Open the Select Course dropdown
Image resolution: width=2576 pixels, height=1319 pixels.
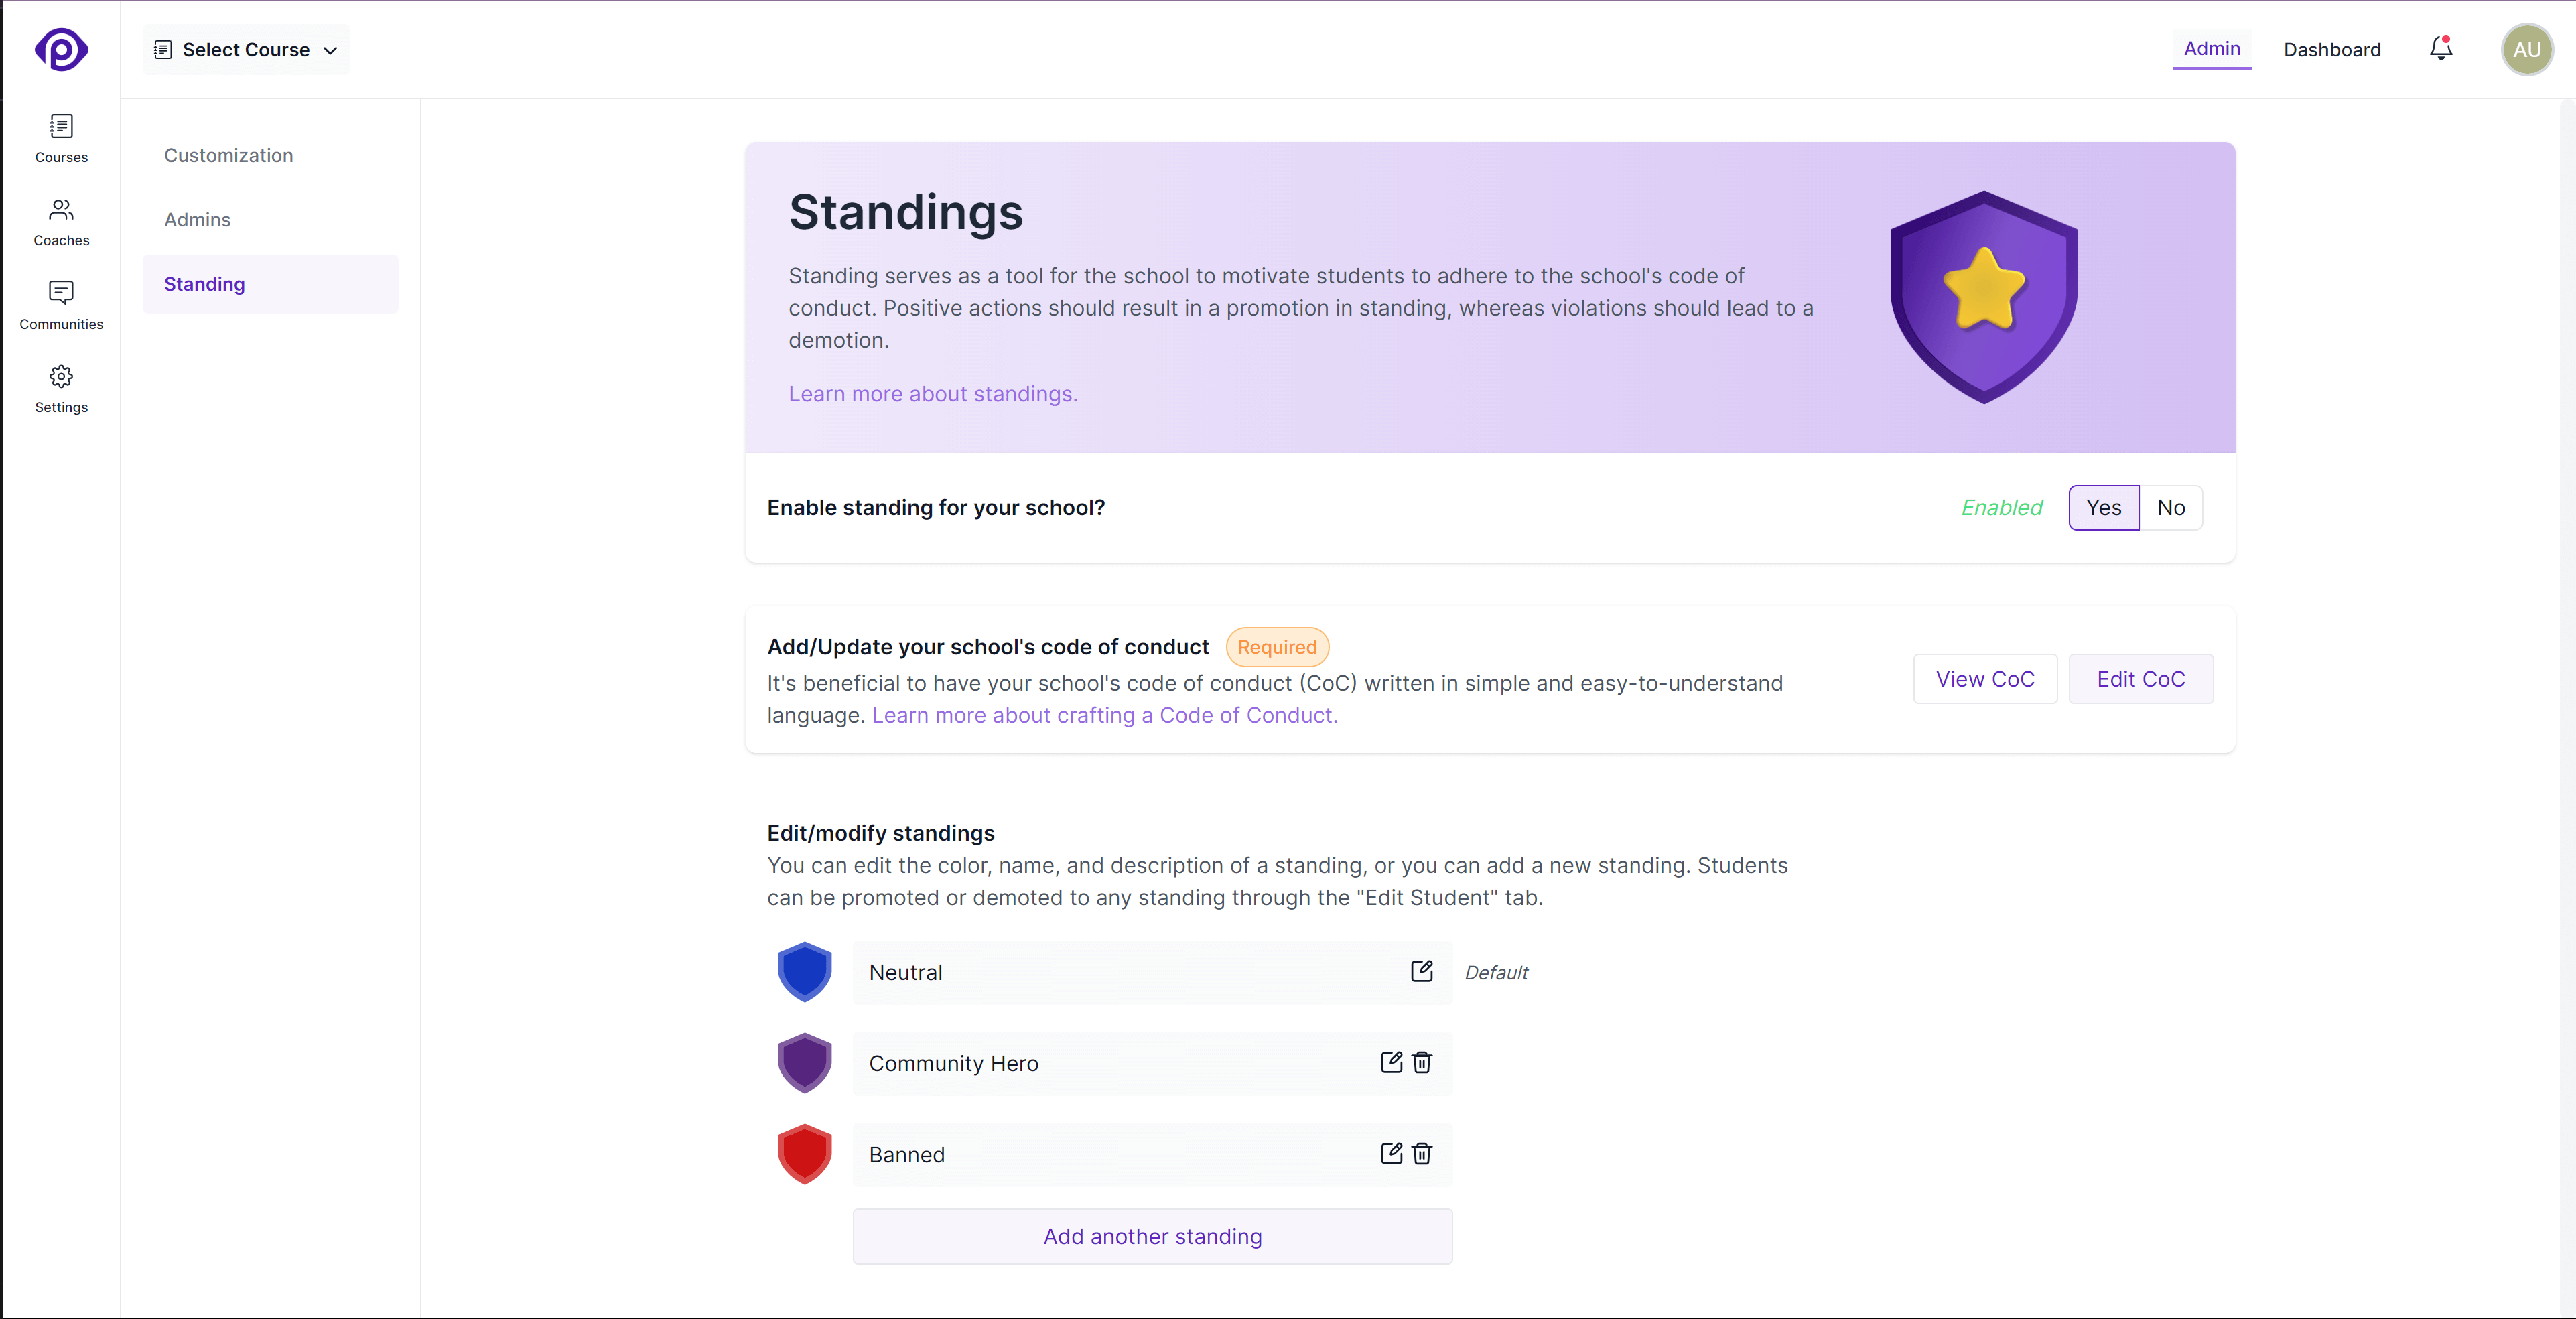tap(245, 49)
